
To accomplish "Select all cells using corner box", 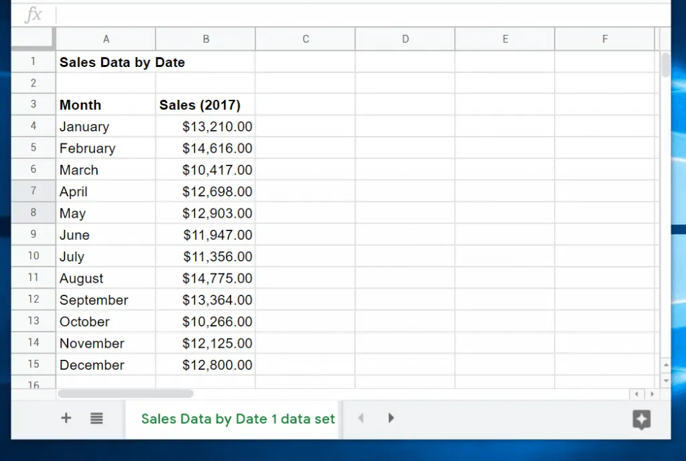I will click(32, 38).
